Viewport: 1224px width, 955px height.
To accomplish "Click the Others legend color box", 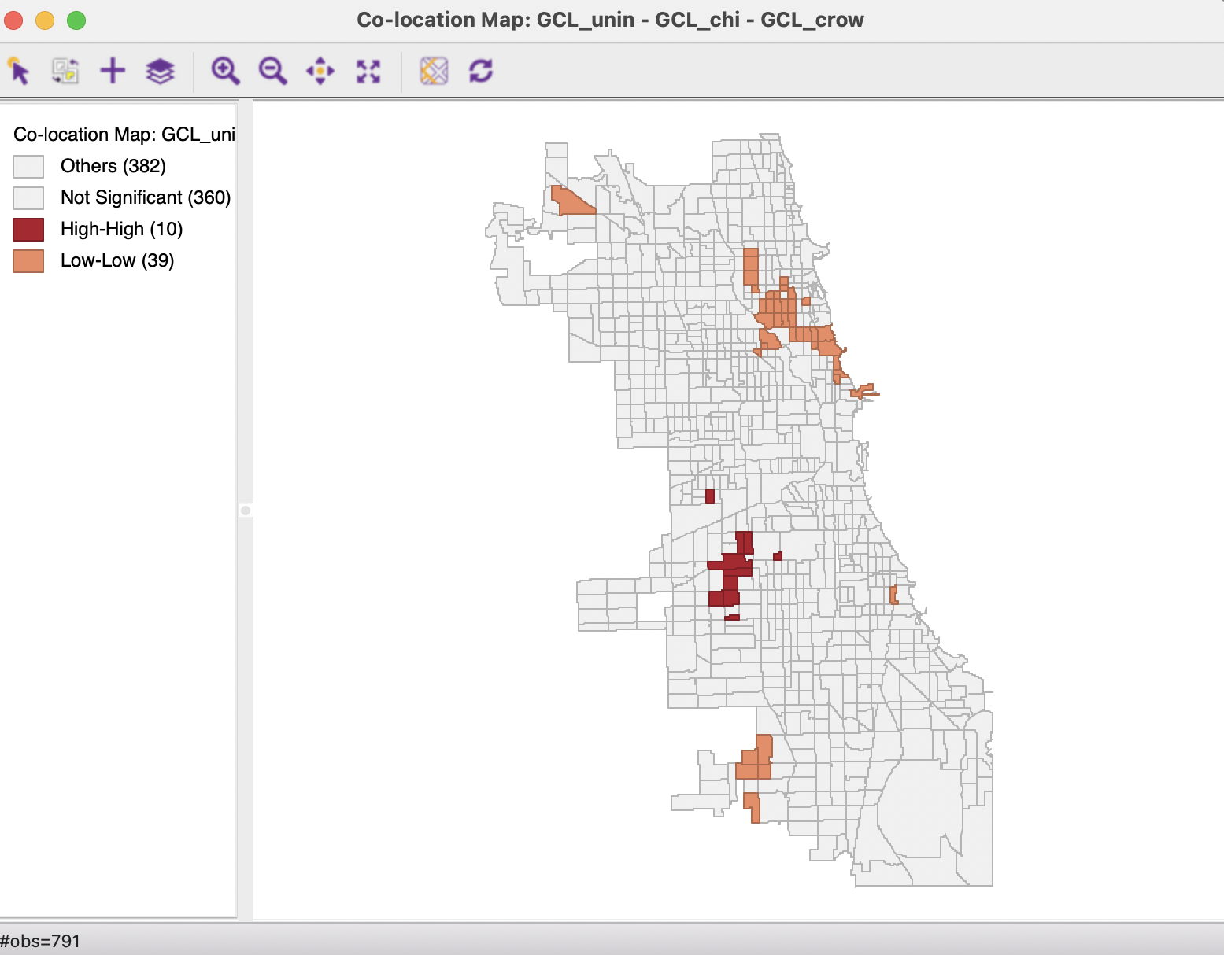I will pos(28,166).
